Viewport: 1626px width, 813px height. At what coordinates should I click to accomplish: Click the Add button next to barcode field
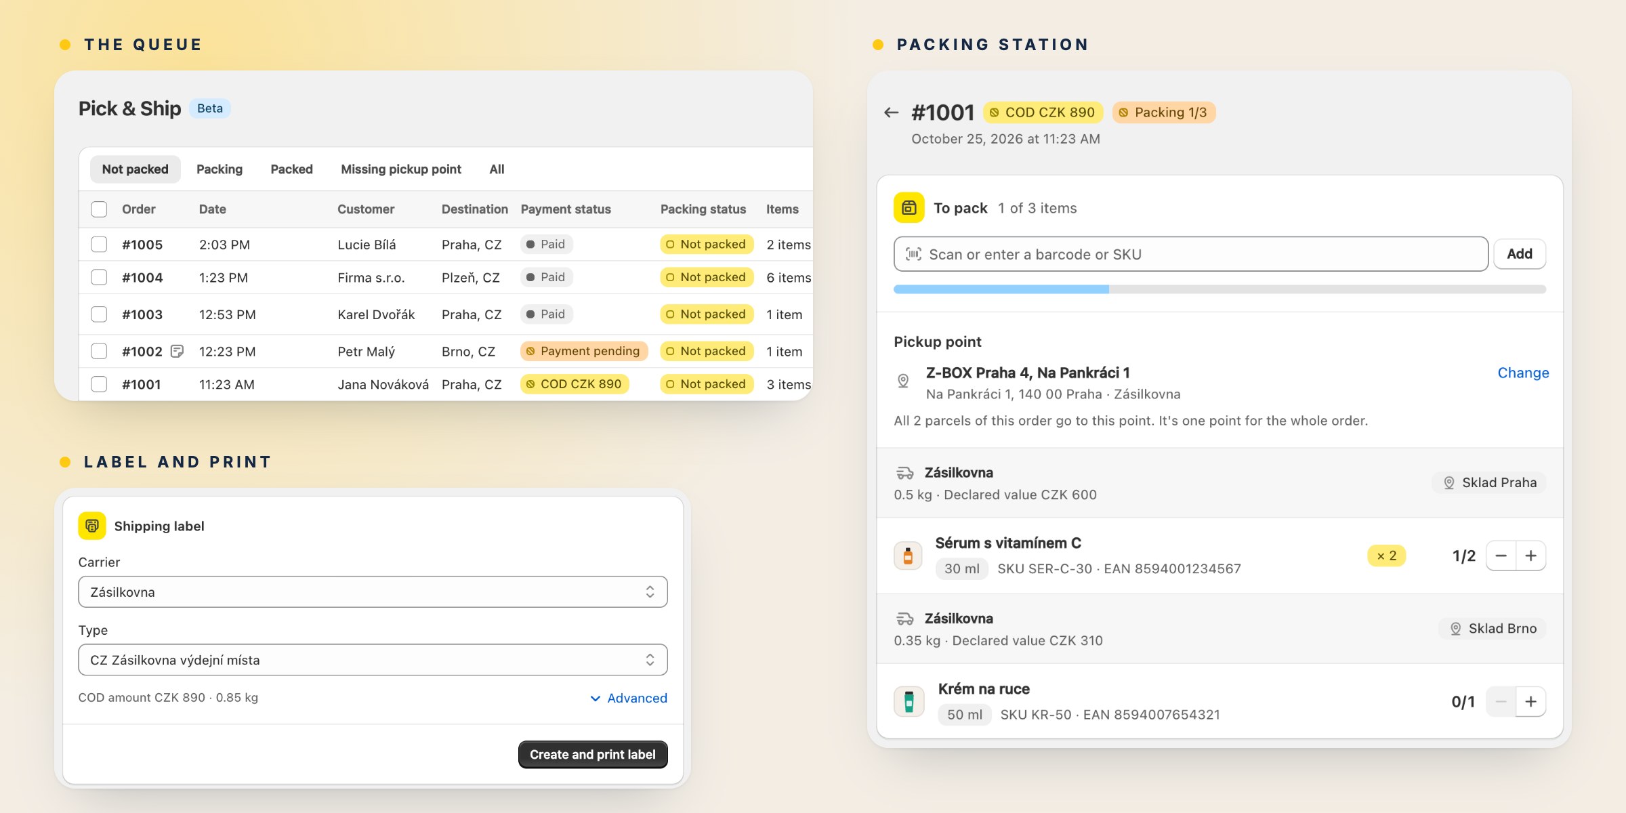coord(1520,254)
